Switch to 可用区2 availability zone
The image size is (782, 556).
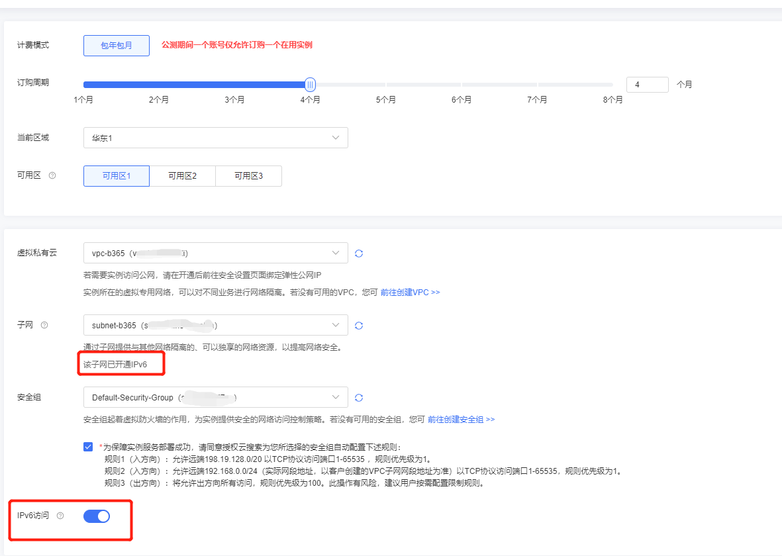(182, 176)
